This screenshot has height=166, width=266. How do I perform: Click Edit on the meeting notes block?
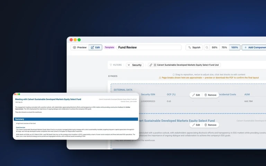(x=196, y=125)
